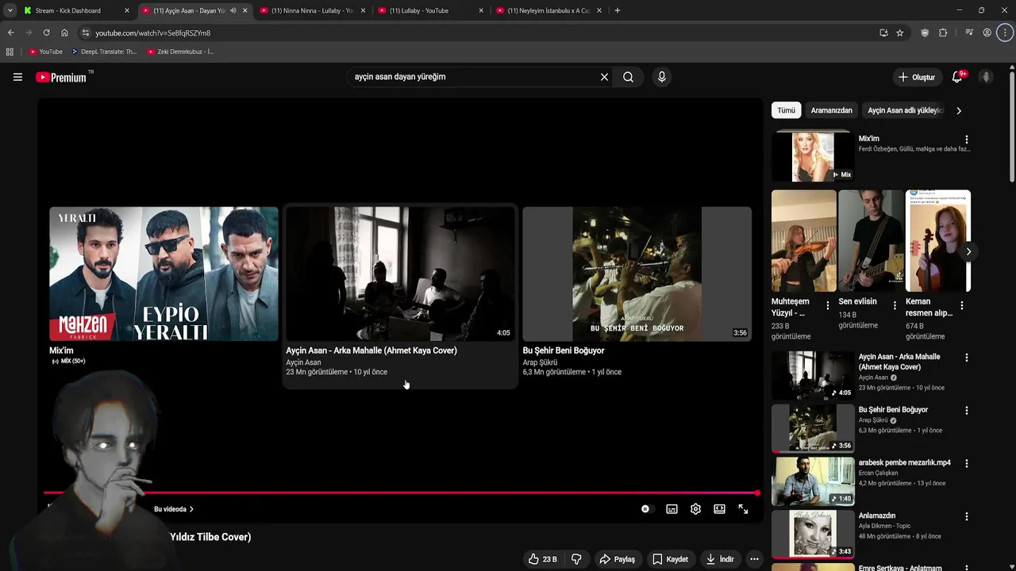Run search with the magnifier button
The height and width of the screenshot is (571, 1016).
tap(628, 77)
